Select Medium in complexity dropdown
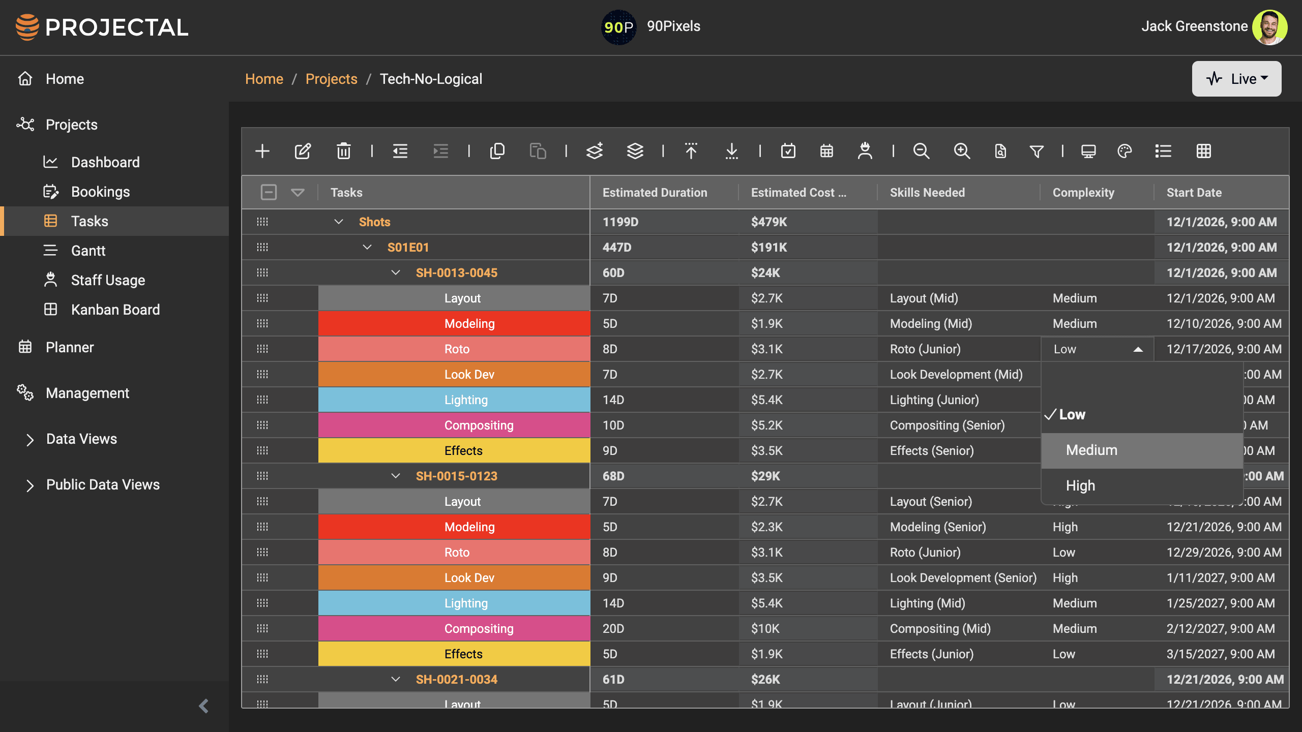The width and height of the screenshot is (1302, 732). click(1142, 450)
